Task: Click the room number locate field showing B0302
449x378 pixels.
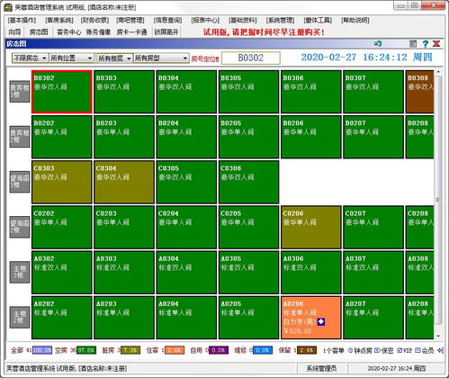Action: coord(251,58)
